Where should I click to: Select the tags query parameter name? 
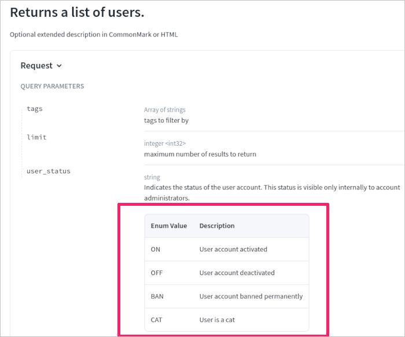pyautogui.click(x=35, y=109)
